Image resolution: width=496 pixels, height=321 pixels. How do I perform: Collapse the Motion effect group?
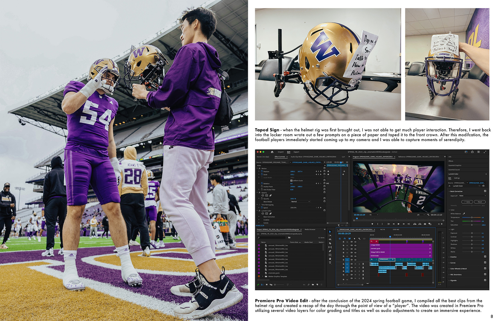point(257,168)
